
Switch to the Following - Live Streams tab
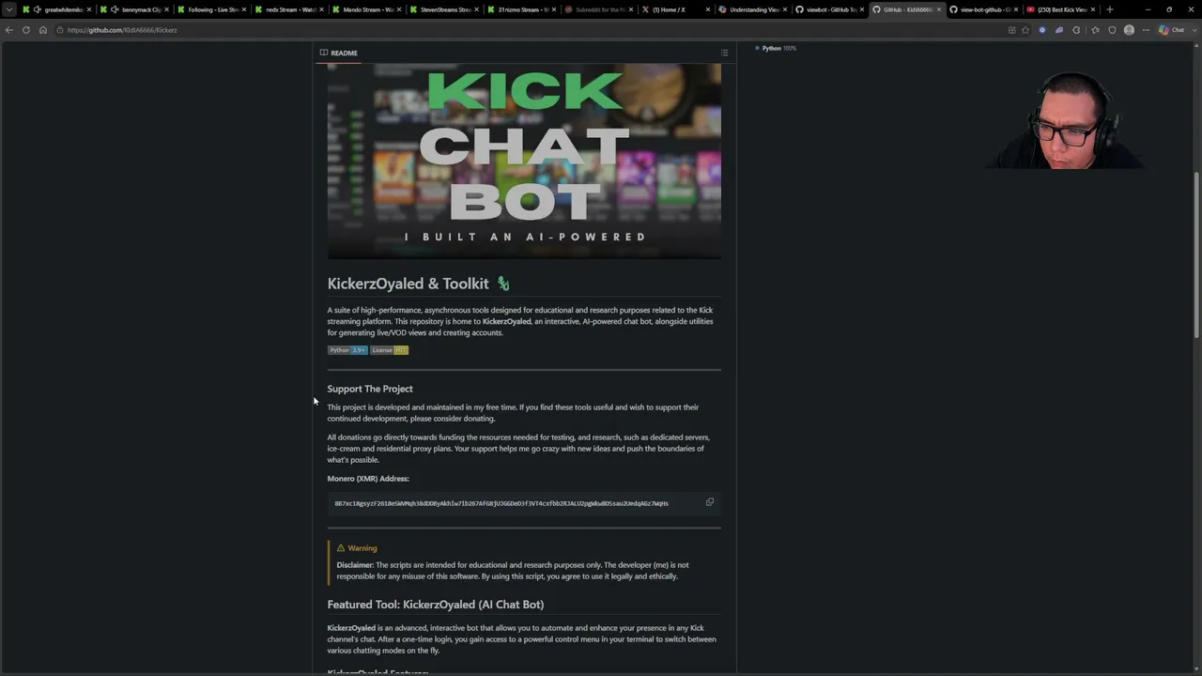pyautogui.click(x=211, y=9)
